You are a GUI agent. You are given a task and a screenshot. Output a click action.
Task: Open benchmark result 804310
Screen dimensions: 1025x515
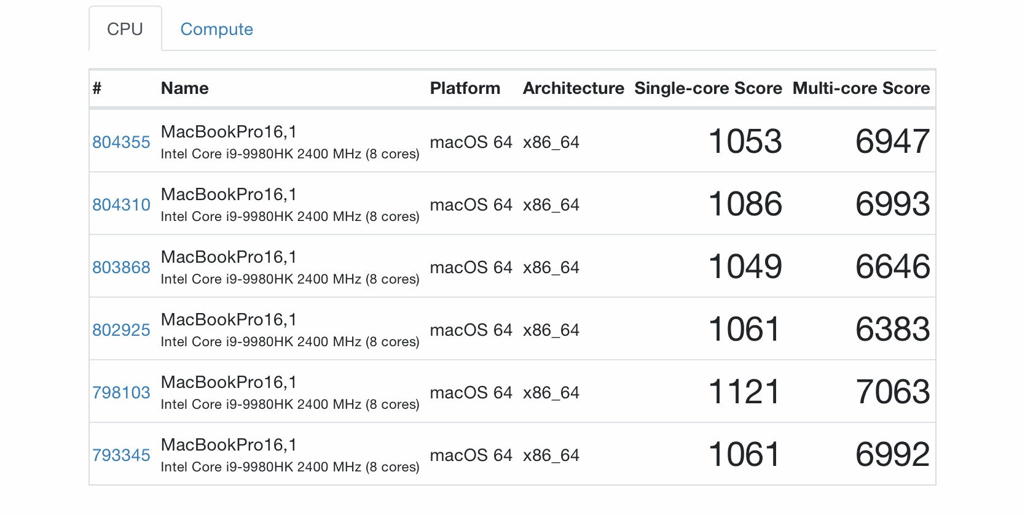[121, 205]
